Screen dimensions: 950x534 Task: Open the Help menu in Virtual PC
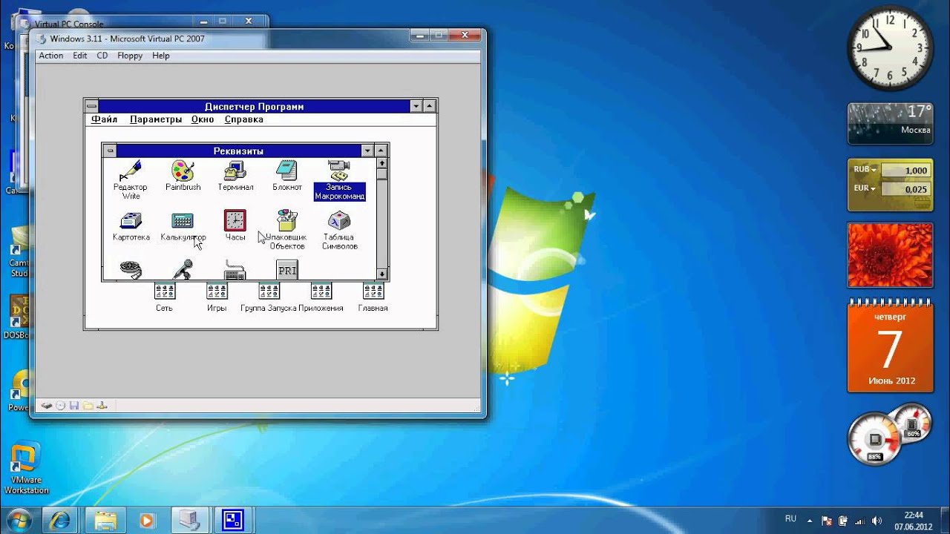click(x=161, y=56)
